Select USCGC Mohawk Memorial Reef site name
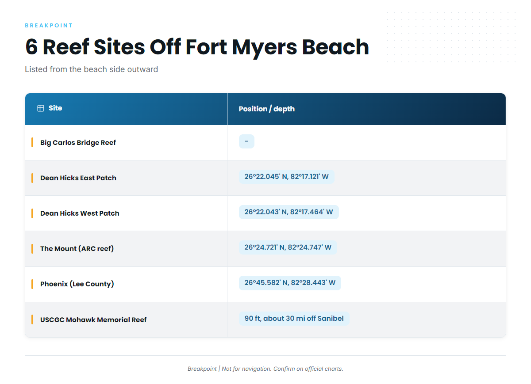Screen dimensions: 531x384 pos(93,320)
